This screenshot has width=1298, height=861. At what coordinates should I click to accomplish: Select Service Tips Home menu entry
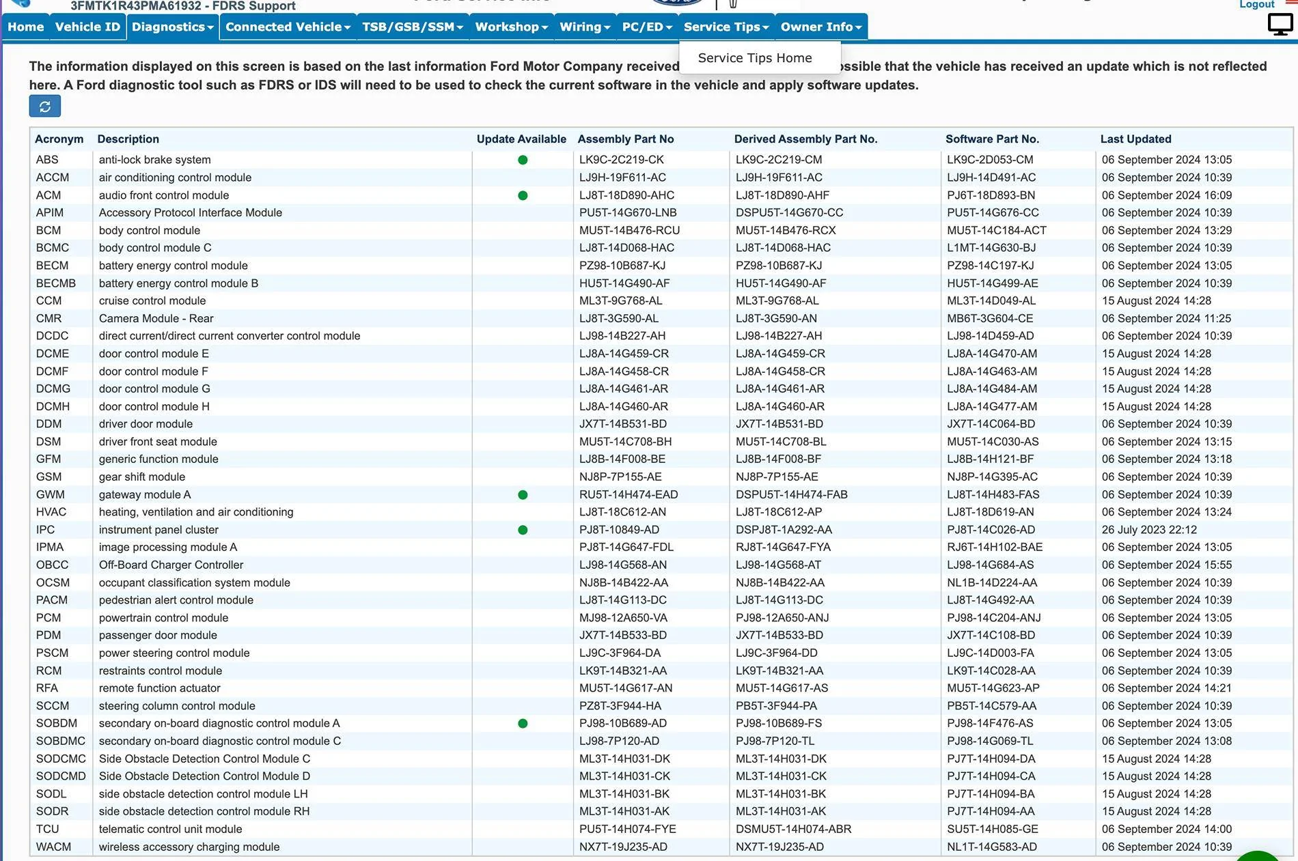[755, 58]
